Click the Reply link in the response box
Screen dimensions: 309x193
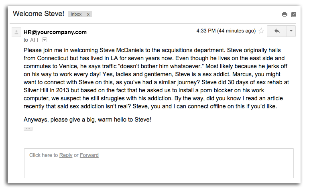[66, 155]
